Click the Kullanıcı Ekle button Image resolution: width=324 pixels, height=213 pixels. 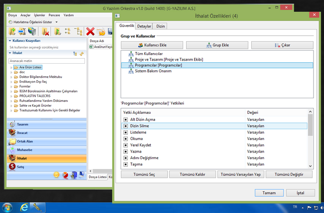(x=152, y=45)
